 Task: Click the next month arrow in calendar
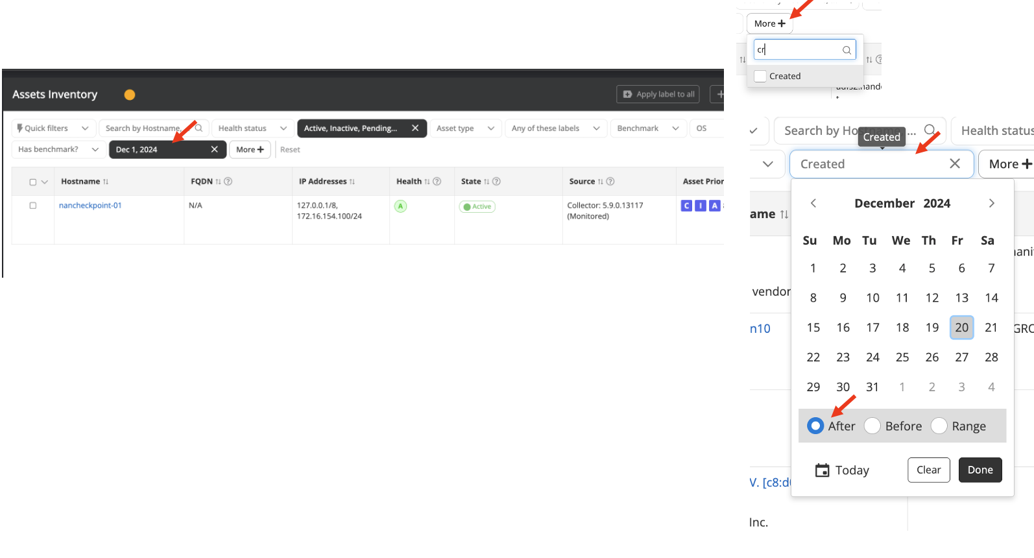(991, 203)
